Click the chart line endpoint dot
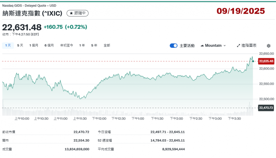The width and height of the screenshot is (276, 158). point(253,61)
